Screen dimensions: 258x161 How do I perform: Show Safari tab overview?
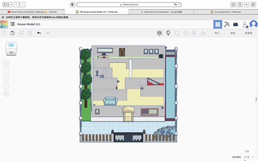click(253, 5)
